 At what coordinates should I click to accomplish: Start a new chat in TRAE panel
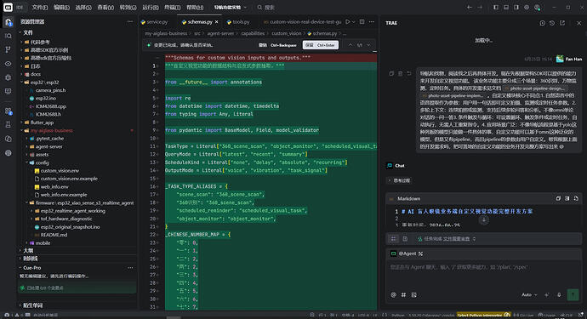(x=542, y=23)
